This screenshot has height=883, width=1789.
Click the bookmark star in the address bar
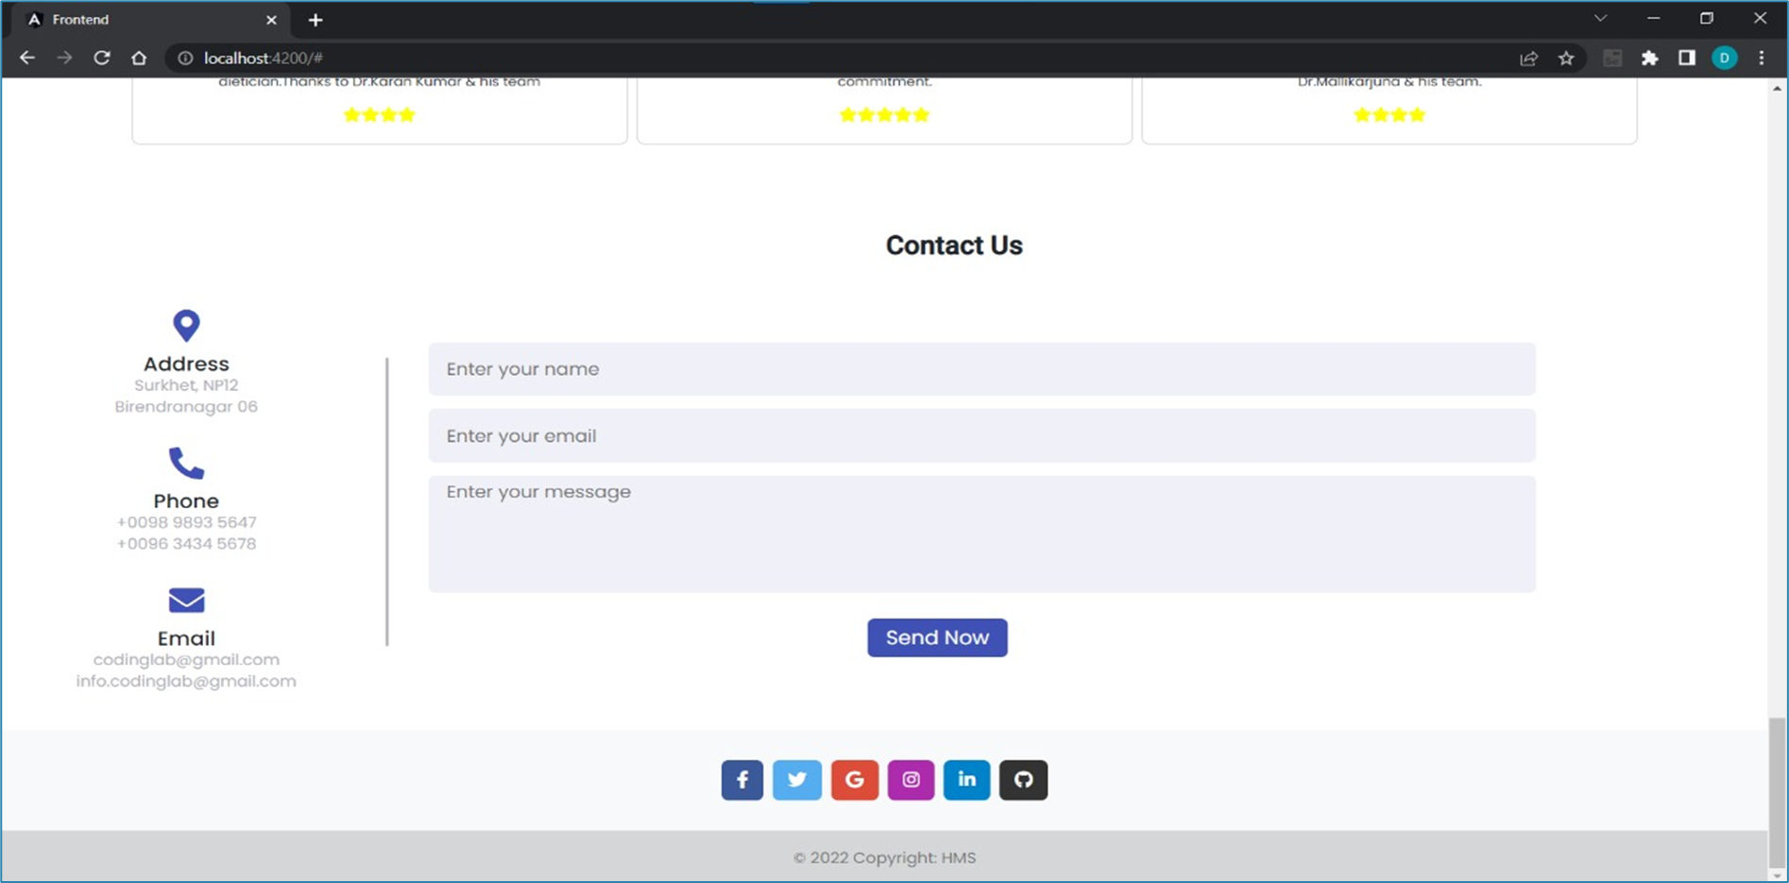[x=1566, y=58]
